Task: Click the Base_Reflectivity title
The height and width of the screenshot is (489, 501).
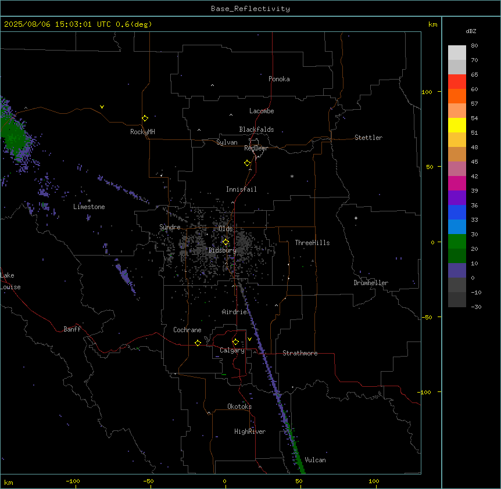Action: coord(250,9)
